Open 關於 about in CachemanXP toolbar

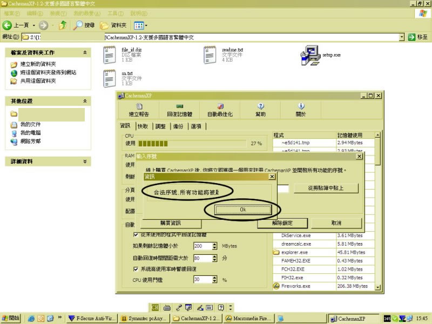(301, 110)
